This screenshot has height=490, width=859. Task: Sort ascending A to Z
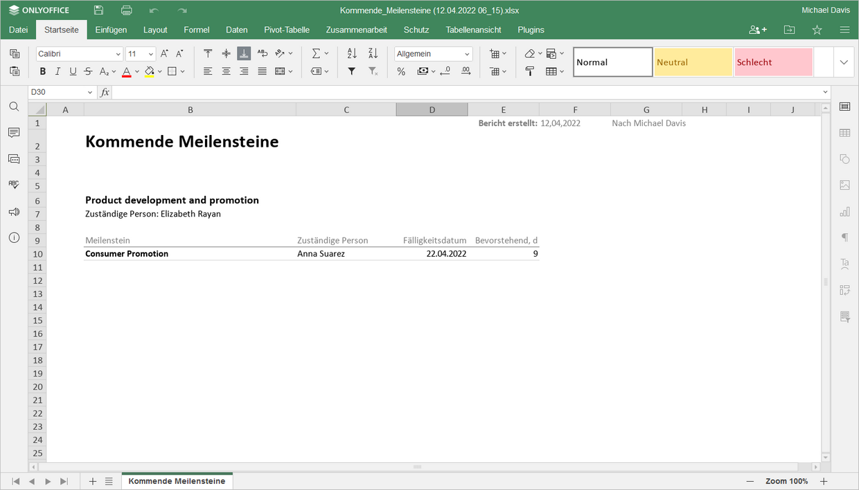click(x=352, y=53)
